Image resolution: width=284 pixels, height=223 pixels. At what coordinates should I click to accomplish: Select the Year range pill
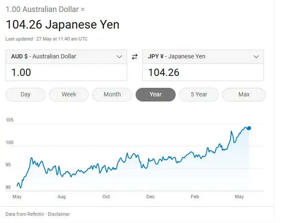click(156, 95)
